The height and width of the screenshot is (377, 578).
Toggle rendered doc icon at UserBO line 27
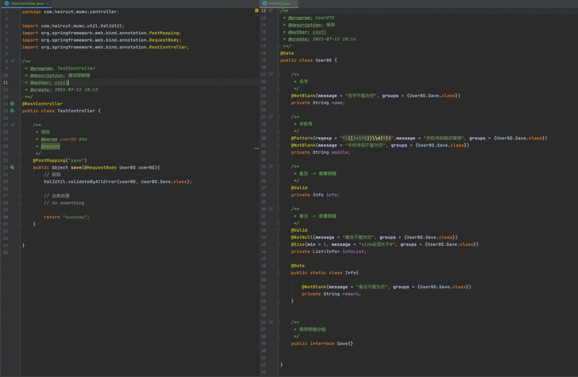point(271,117)
